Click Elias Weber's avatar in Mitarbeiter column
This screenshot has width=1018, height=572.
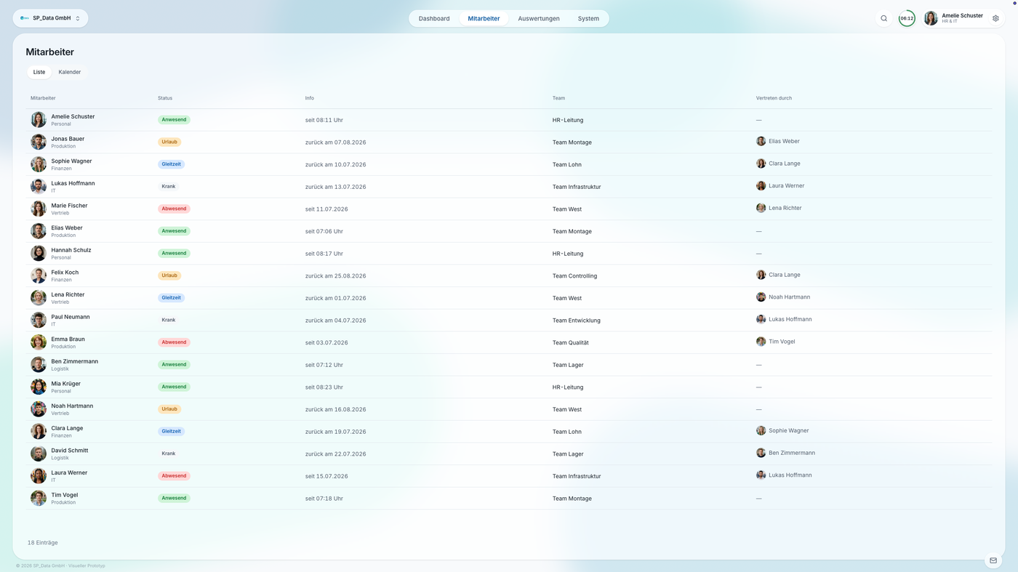[39, 231]
